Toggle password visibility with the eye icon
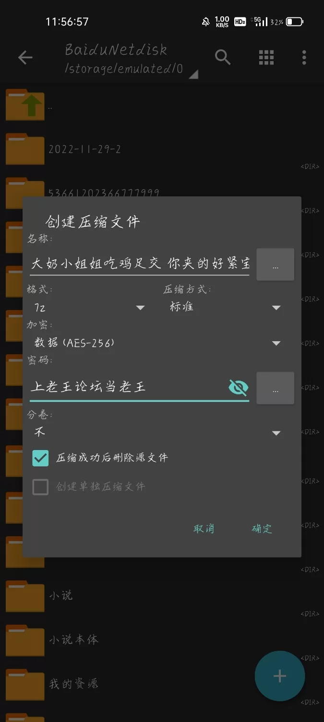Viewport: 324px width, 722px height. [x=238, y=387]
